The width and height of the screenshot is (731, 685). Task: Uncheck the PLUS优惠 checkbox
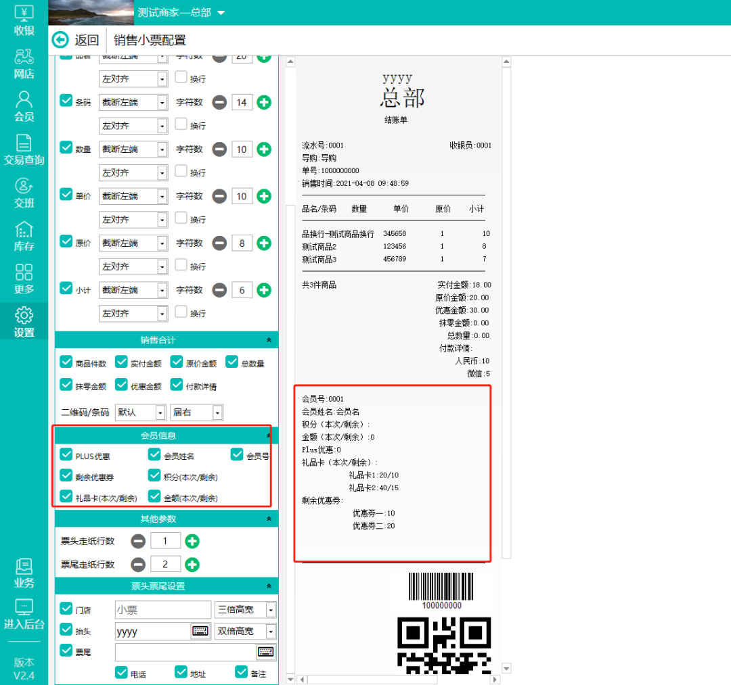(66, 454)
